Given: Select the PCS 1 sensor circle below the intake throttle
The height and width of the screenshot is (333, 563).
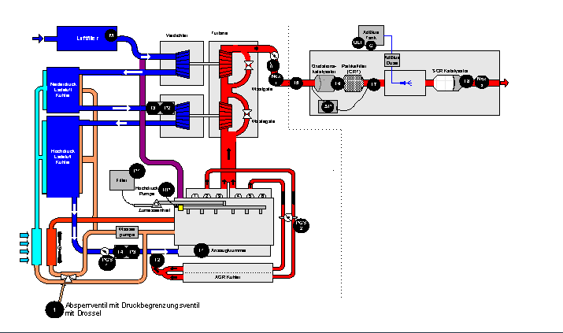Looking at the screenshot, I should [107, 262].
